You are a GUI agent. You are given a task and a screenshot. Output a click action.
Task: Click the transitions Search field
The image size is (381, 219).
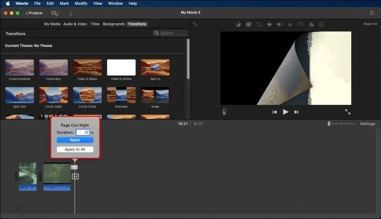(170, 33)
